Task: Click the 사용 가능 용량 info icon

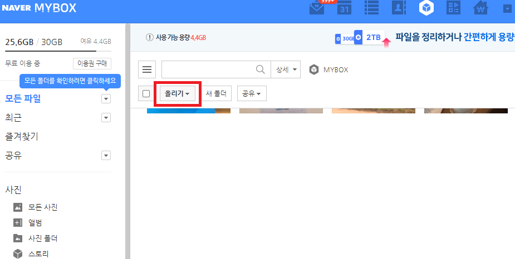Action: 150,37
